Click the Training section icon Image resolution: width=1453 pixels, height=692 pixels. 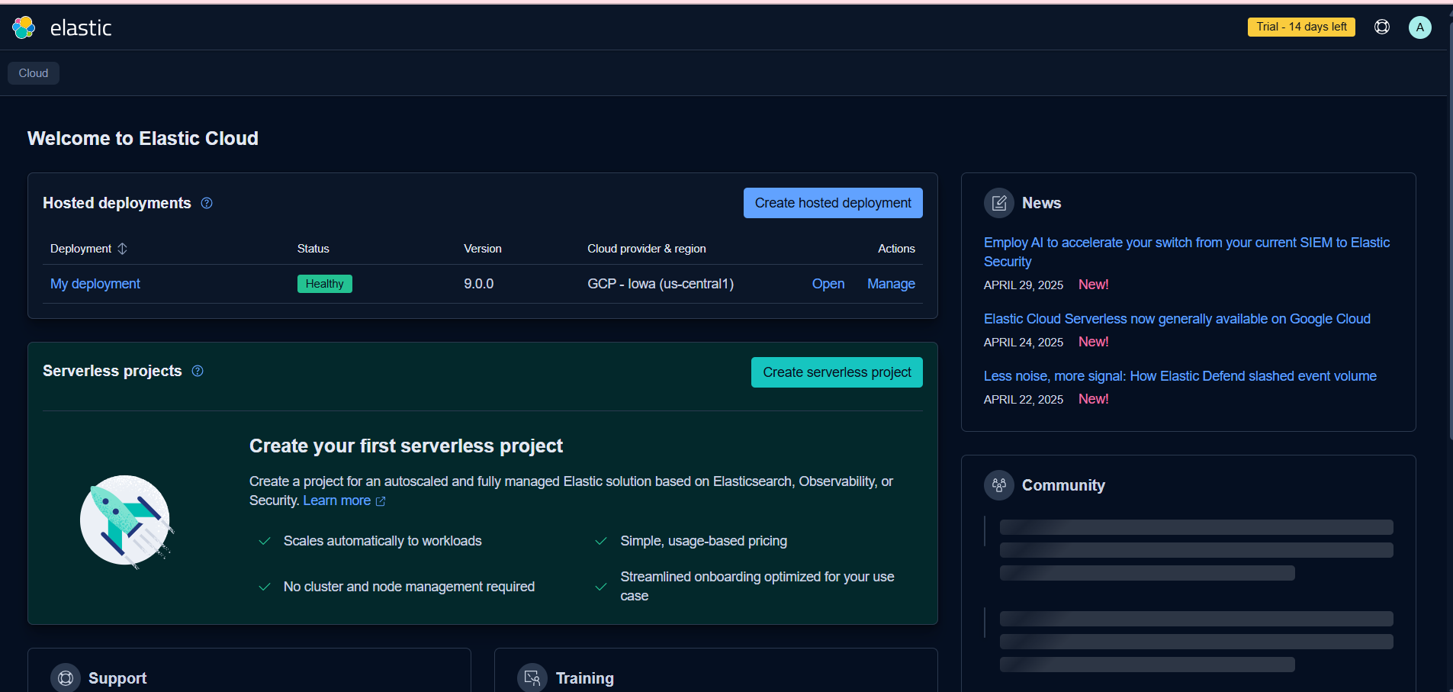click(x=532, y=678)
